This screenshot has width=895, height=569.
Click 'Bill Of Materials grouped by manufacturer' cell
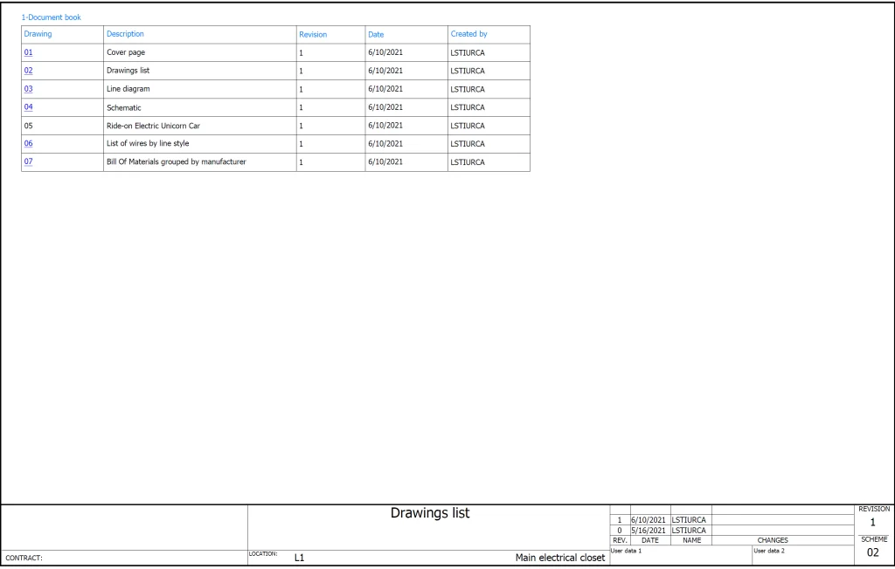click(x=176, y=162)
